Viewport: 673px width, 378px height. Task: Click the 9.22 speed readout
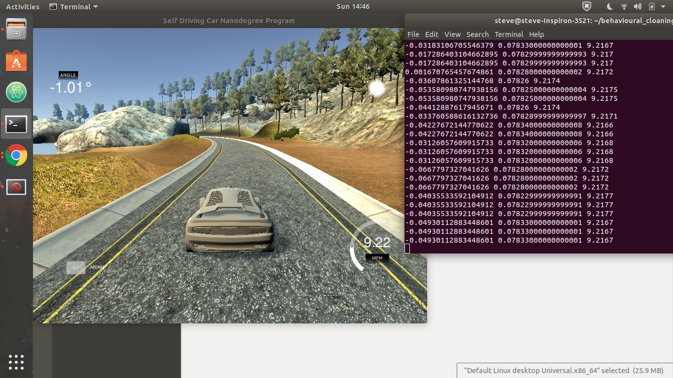click(377, 242)
